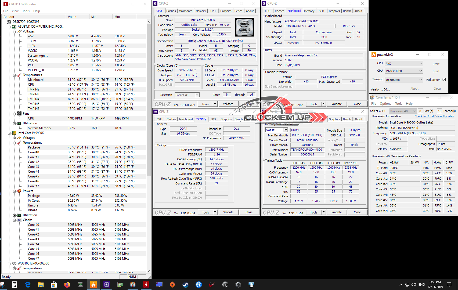Open Steam from the taskbar

pos(185,285)
